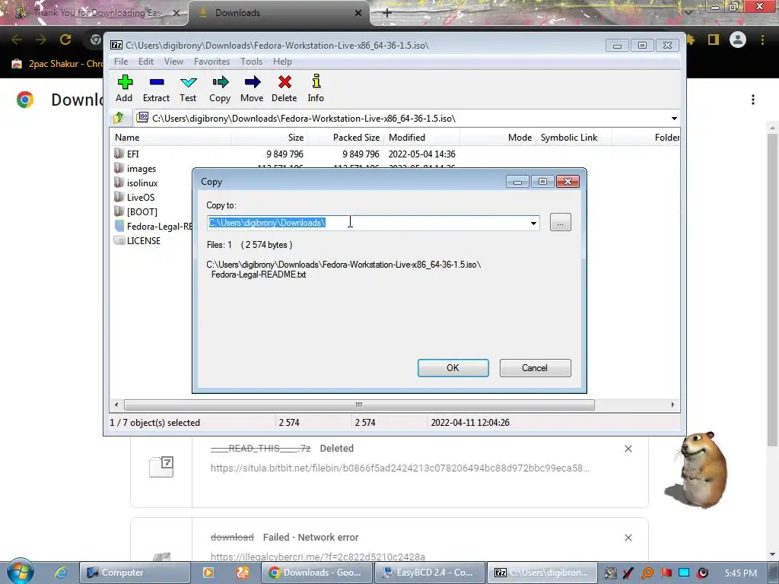The width and height of the screenshot is (779, 584).
Task: Select the [BOOT] folder
Action: [142, 212]
